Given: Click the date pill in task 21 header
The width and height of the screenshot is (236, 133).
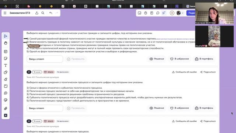Looking at the screenshot, I should (37, 72).
